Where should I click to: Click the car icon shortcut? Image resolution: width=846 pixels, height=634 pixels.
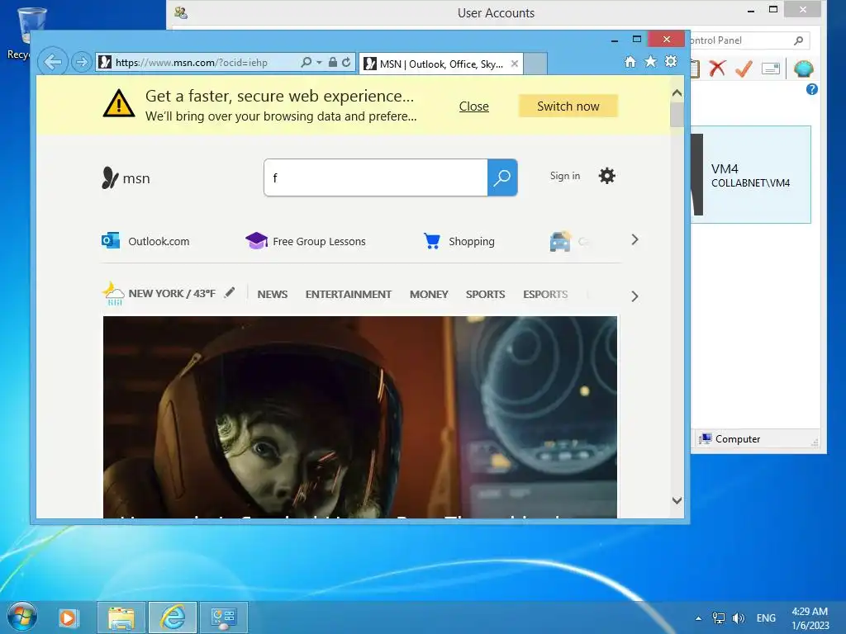560,241
